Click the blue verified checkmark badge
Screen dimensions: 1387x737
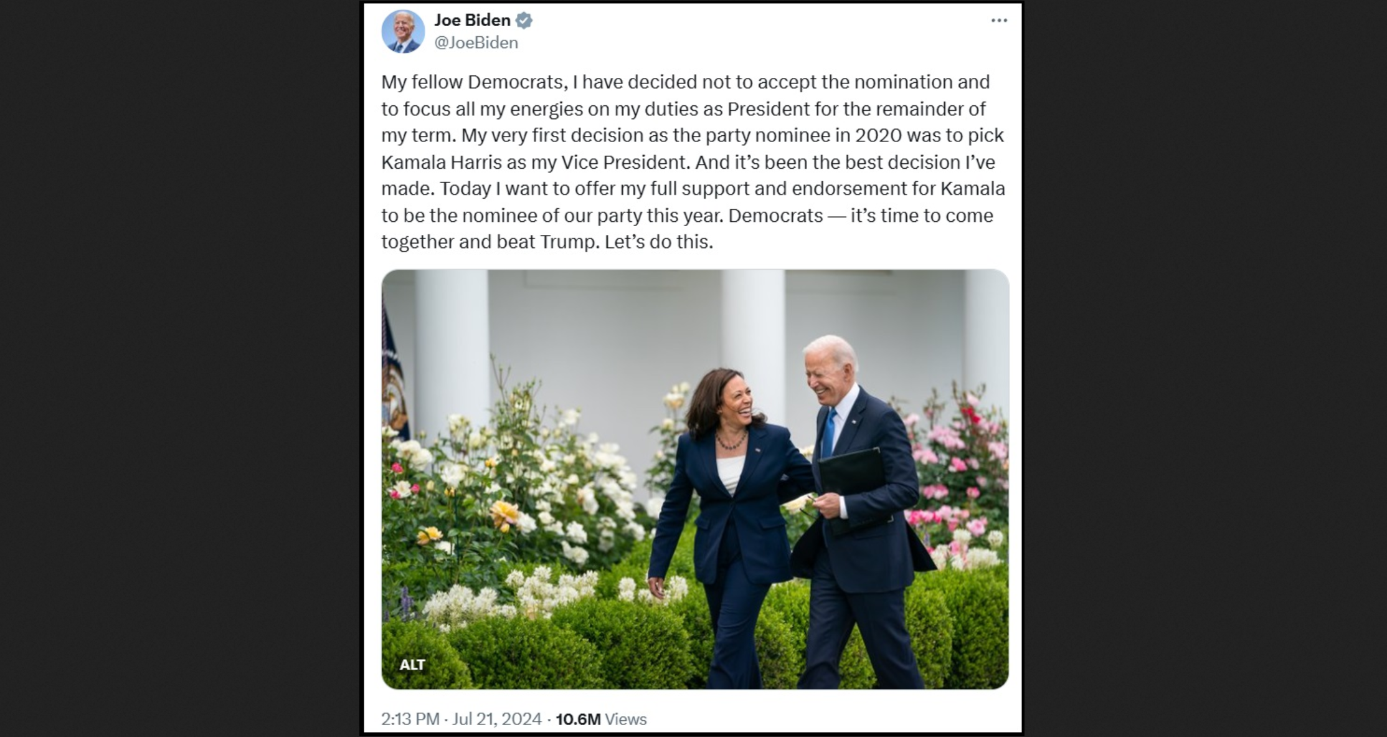524,21
